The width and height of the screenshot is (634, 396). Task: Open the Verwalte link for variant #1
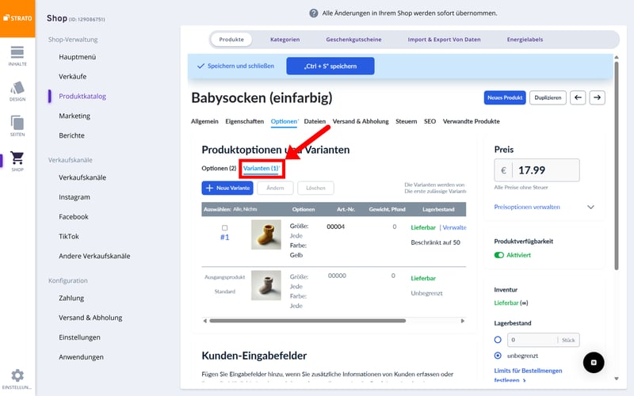454,227
